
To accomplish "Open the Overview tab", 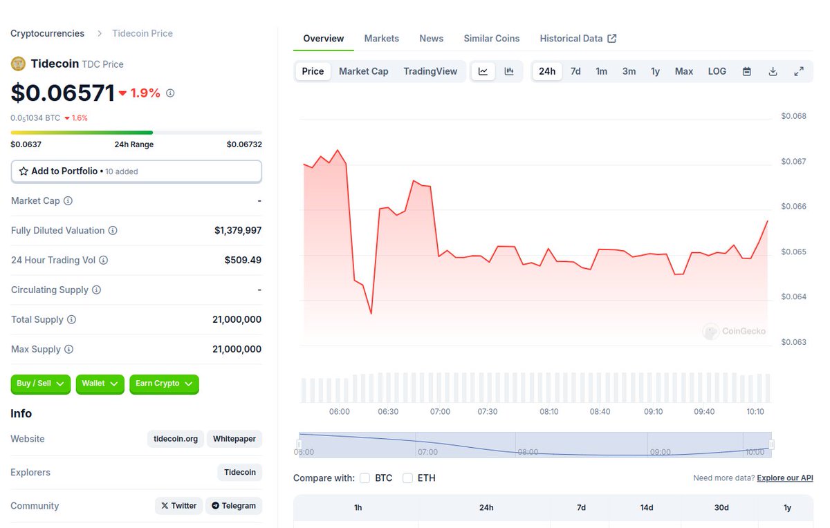I will tap(324, 39).
